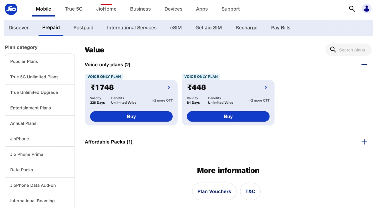Screen dimensions: 377x212
Task: Buy the ₹1748 voice only plan
Action: (131, 117)
